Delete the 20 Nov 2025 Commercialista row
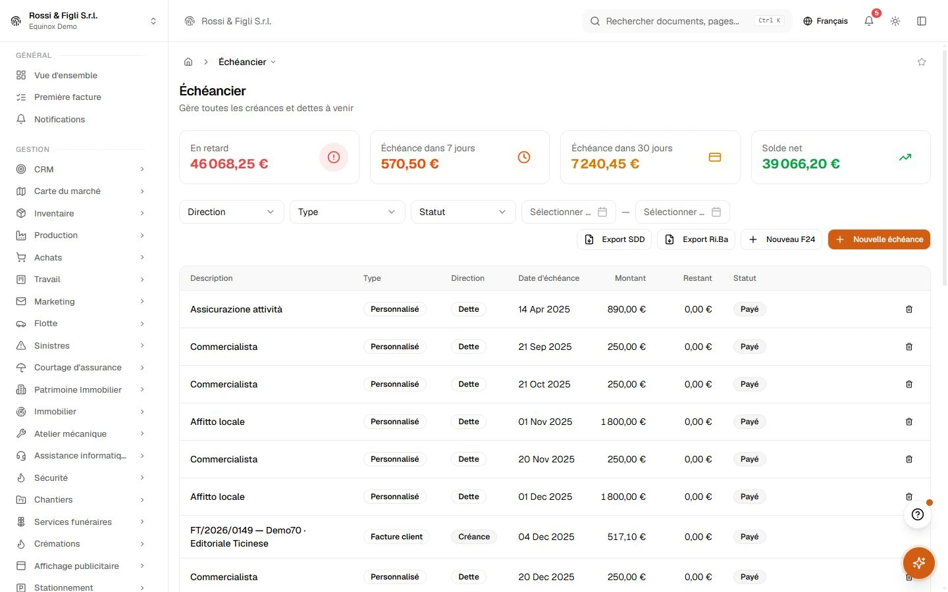This screenshot has height=592, width=948. (909, 459)
